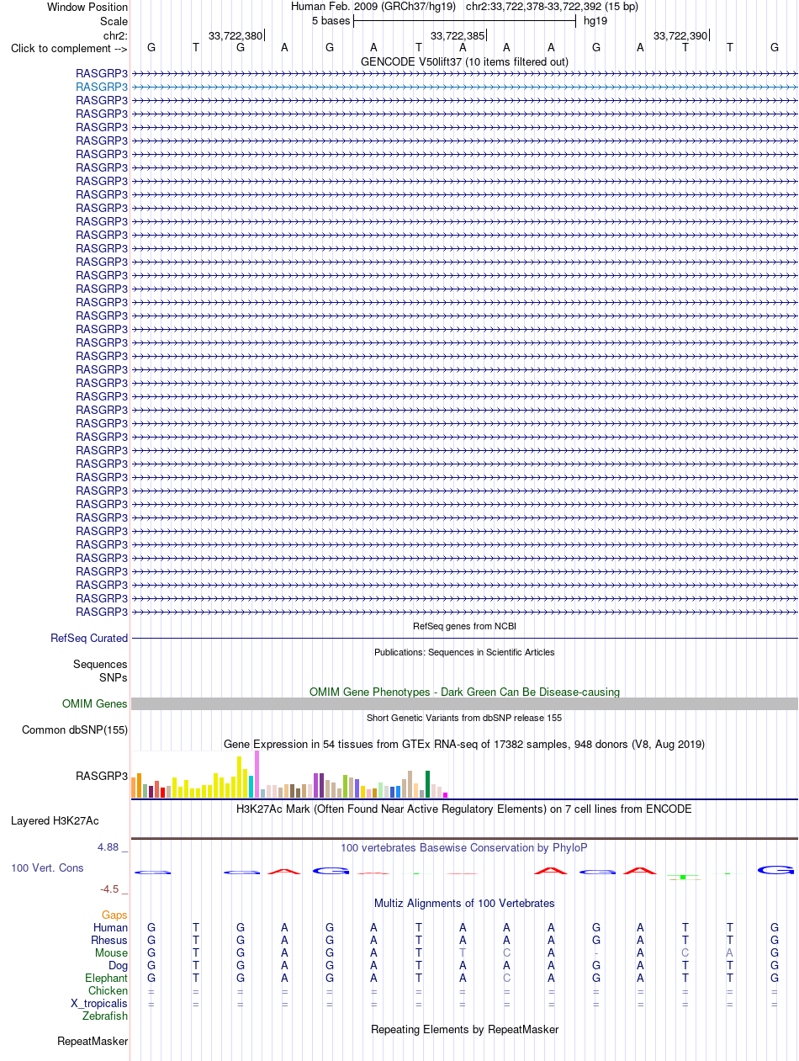Open the 'Common dbSNP(155)' track label
Screen dimensions: 799x1061
tap(75, 729)
